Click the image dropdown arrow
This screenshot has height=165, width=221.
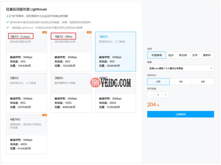(211, 68)
